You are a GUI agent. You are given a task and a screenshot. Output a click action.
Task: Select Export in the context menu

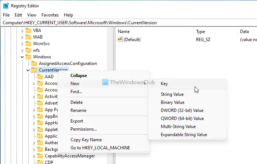coord(104,121)
